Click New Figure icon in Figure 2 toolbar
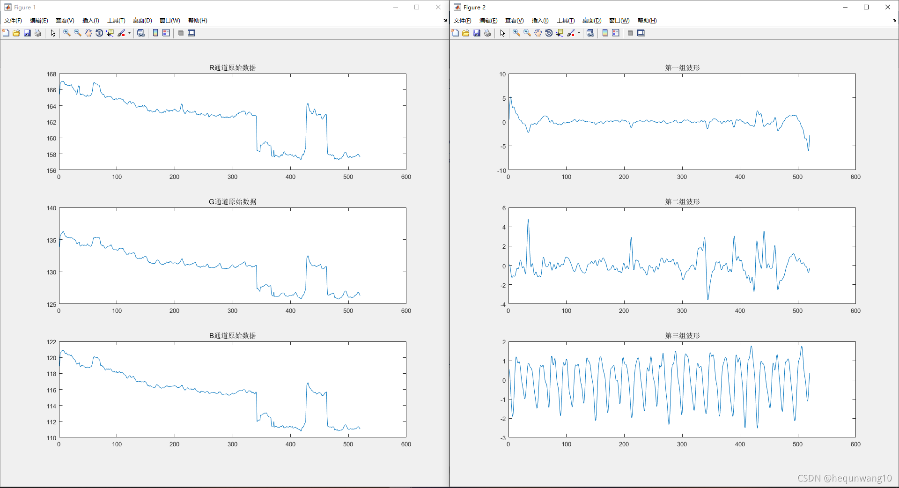Image resolution: width=899 pixels, height=488 pixels. pos(455,33)
